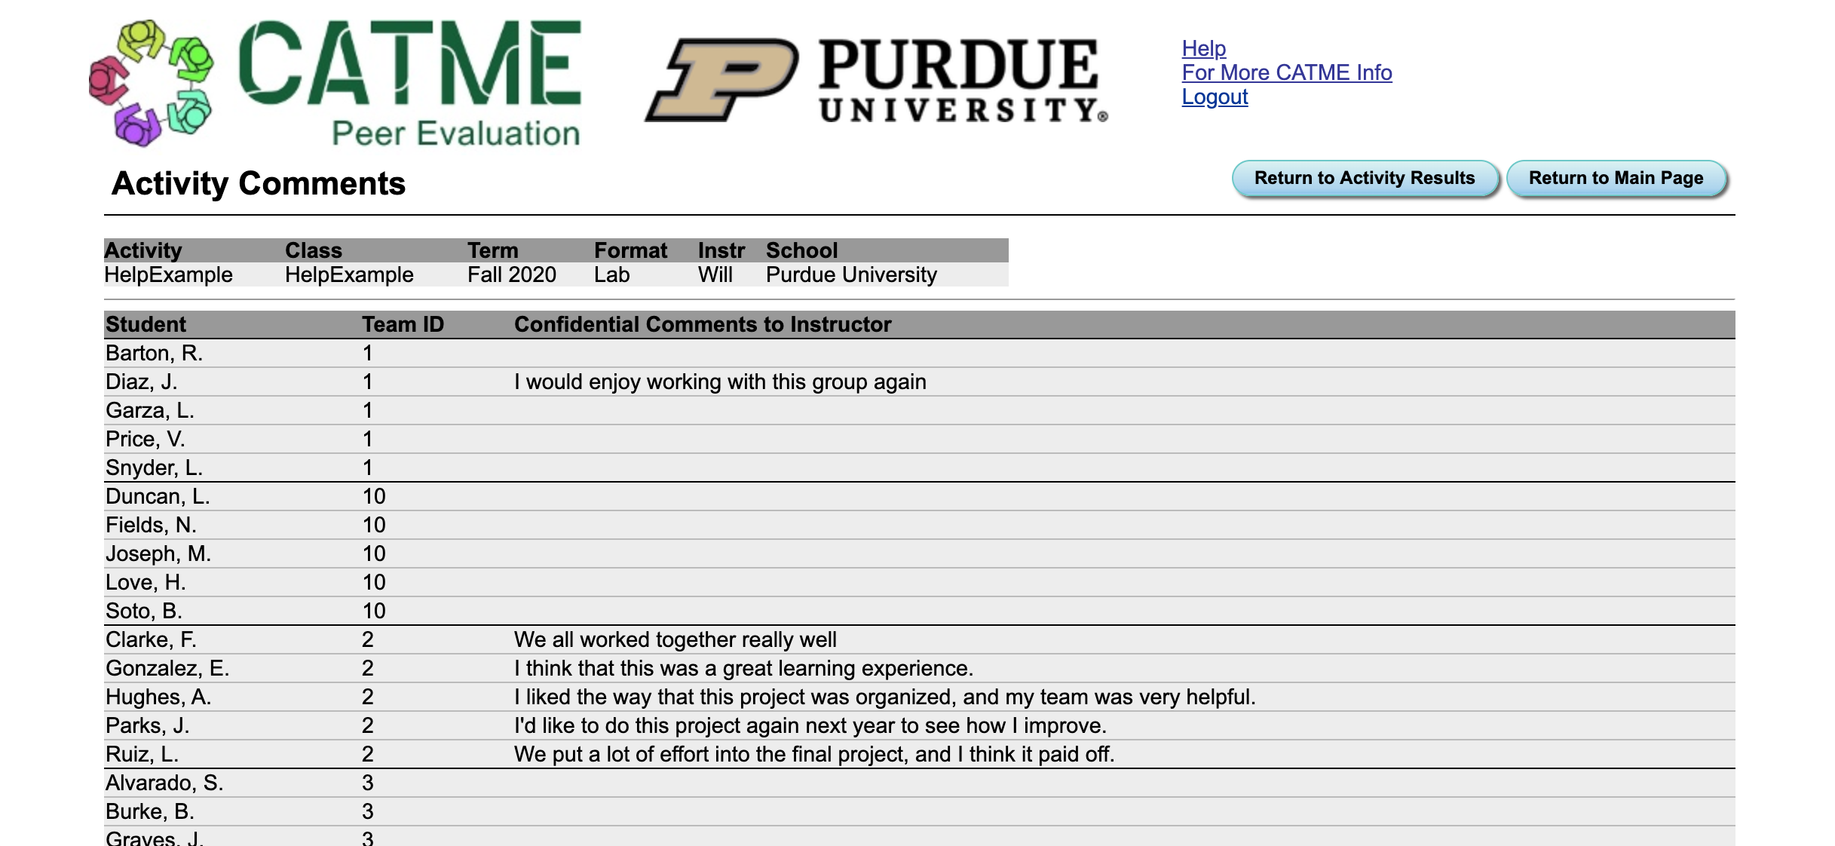Click Parks's comment about next year
The height and width of the screenshot is (846, 1835).
click(810, 725)
